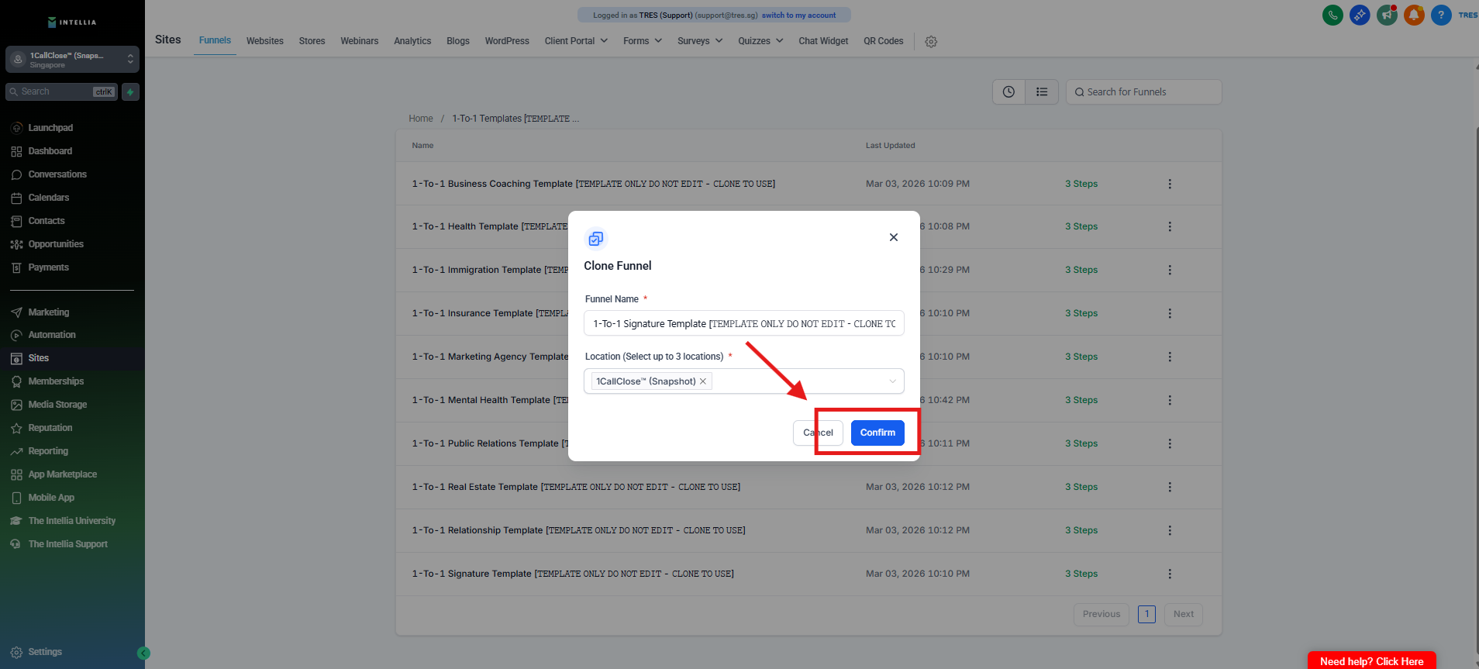The height and width of the screenshot is (669, 1479).
Task: Open actions menu for Health Template row
Action: pos(1170,226)
